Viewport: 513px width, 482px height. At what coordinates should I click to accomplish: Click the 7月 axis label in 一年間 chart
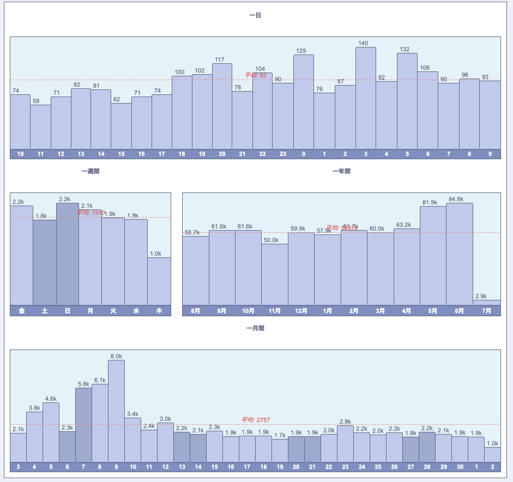(486, 311)
